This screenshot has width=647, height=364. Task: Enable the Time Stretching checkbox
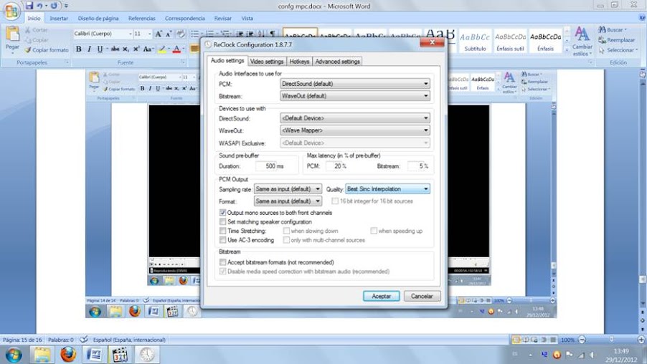223,231
